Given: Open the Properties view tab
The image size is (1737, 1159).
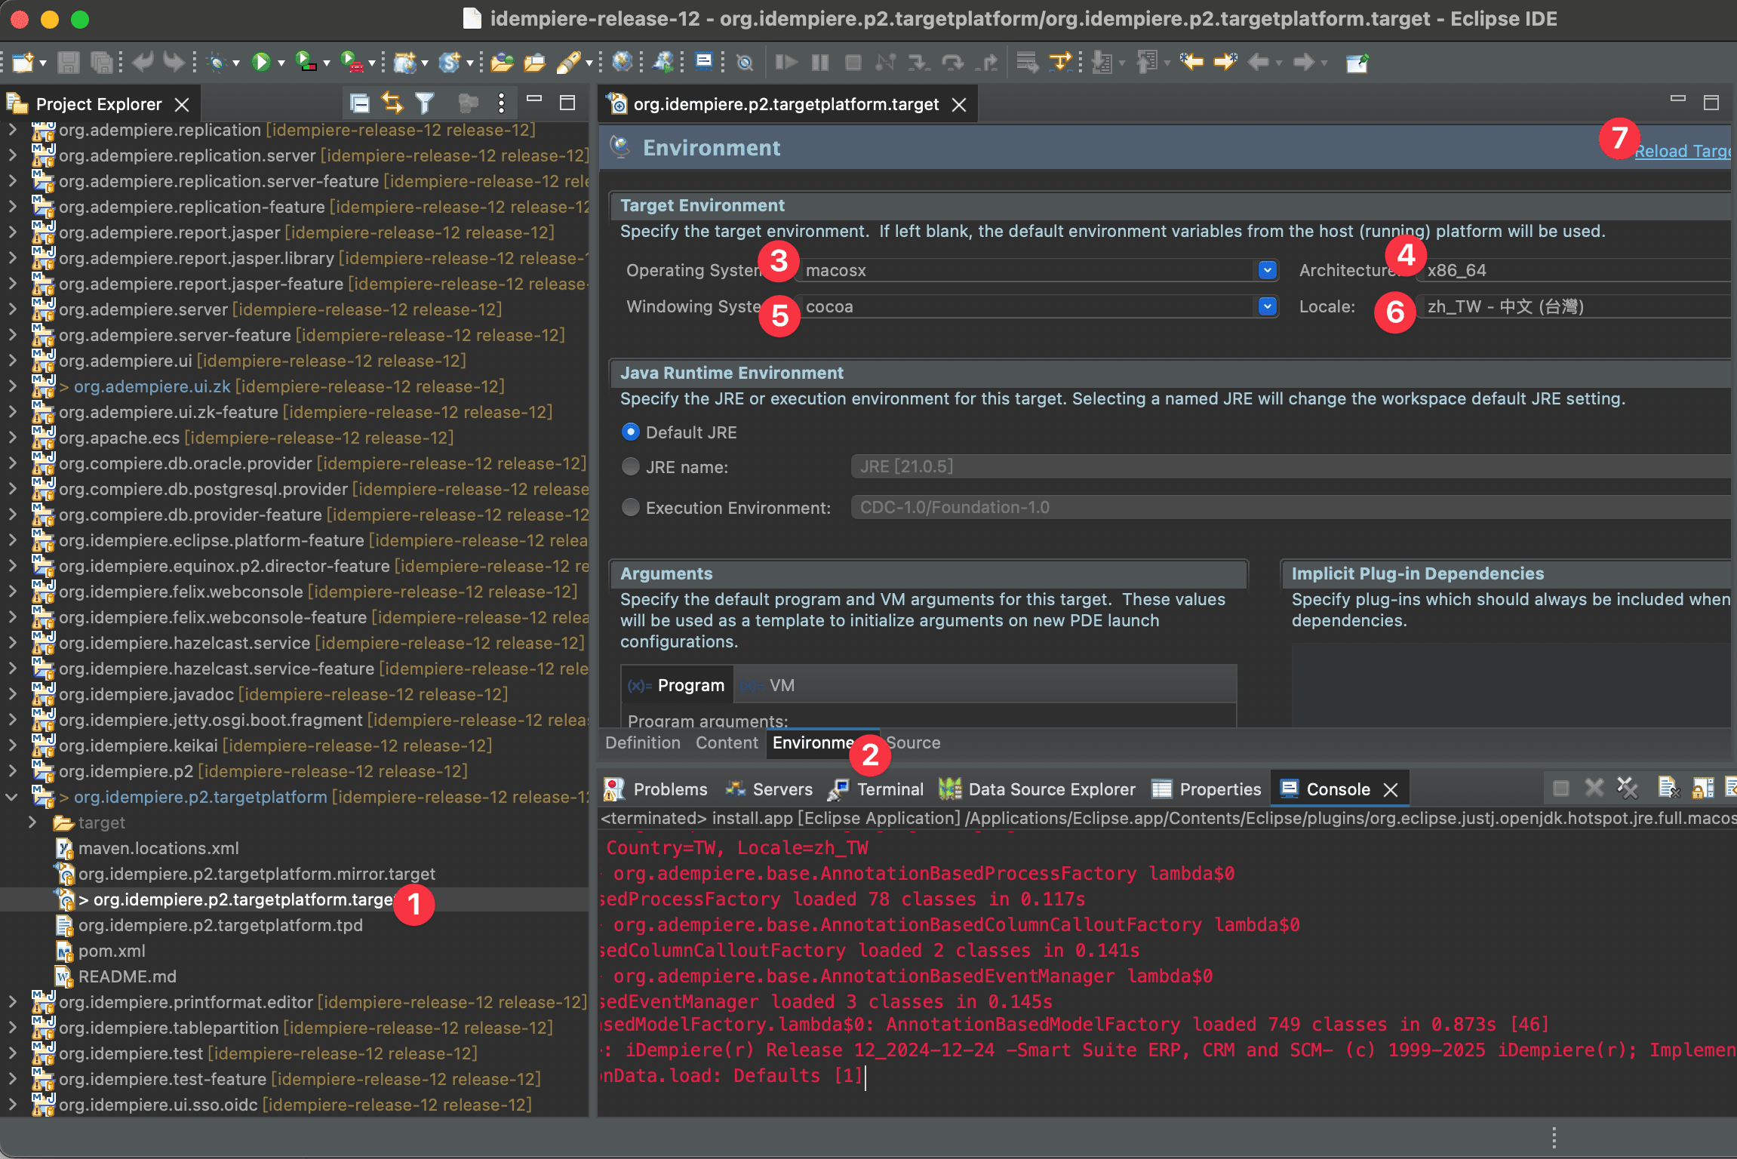Looking at the screenshot, I should coord(1206,789).
